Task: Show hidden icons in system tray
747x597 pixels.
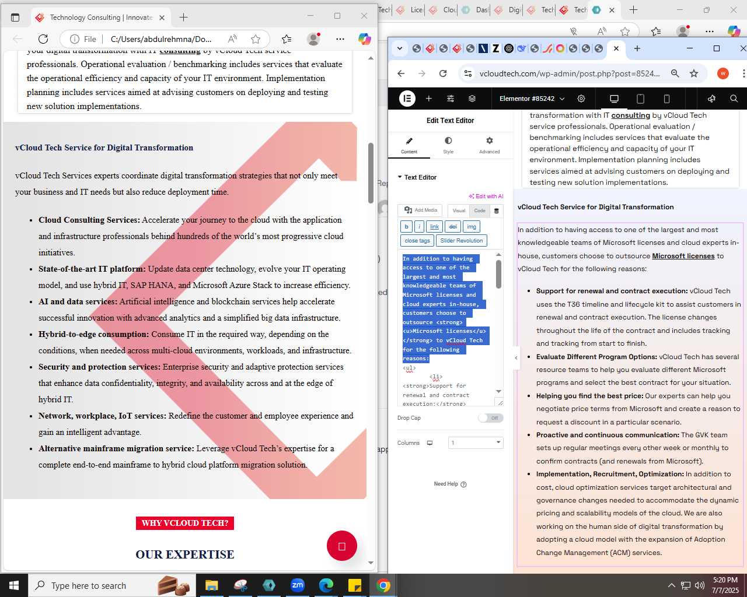Action: (671, 585)
